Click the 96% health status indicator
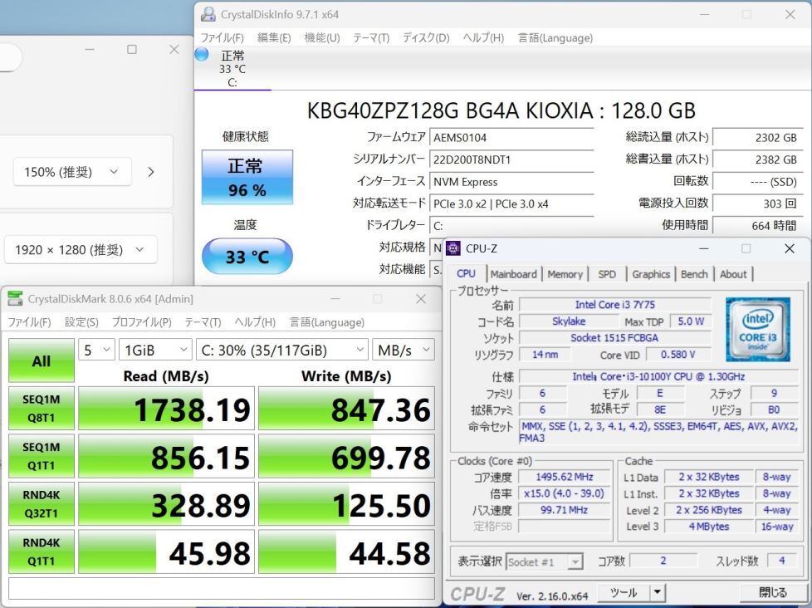The height and width of the screenshot is (608, 812). tap(246, 178)
